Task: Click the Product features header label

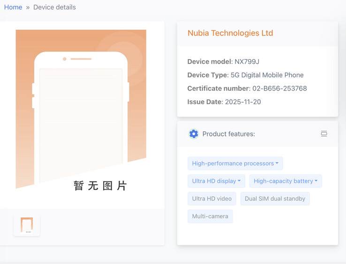Action: (228, 134)
